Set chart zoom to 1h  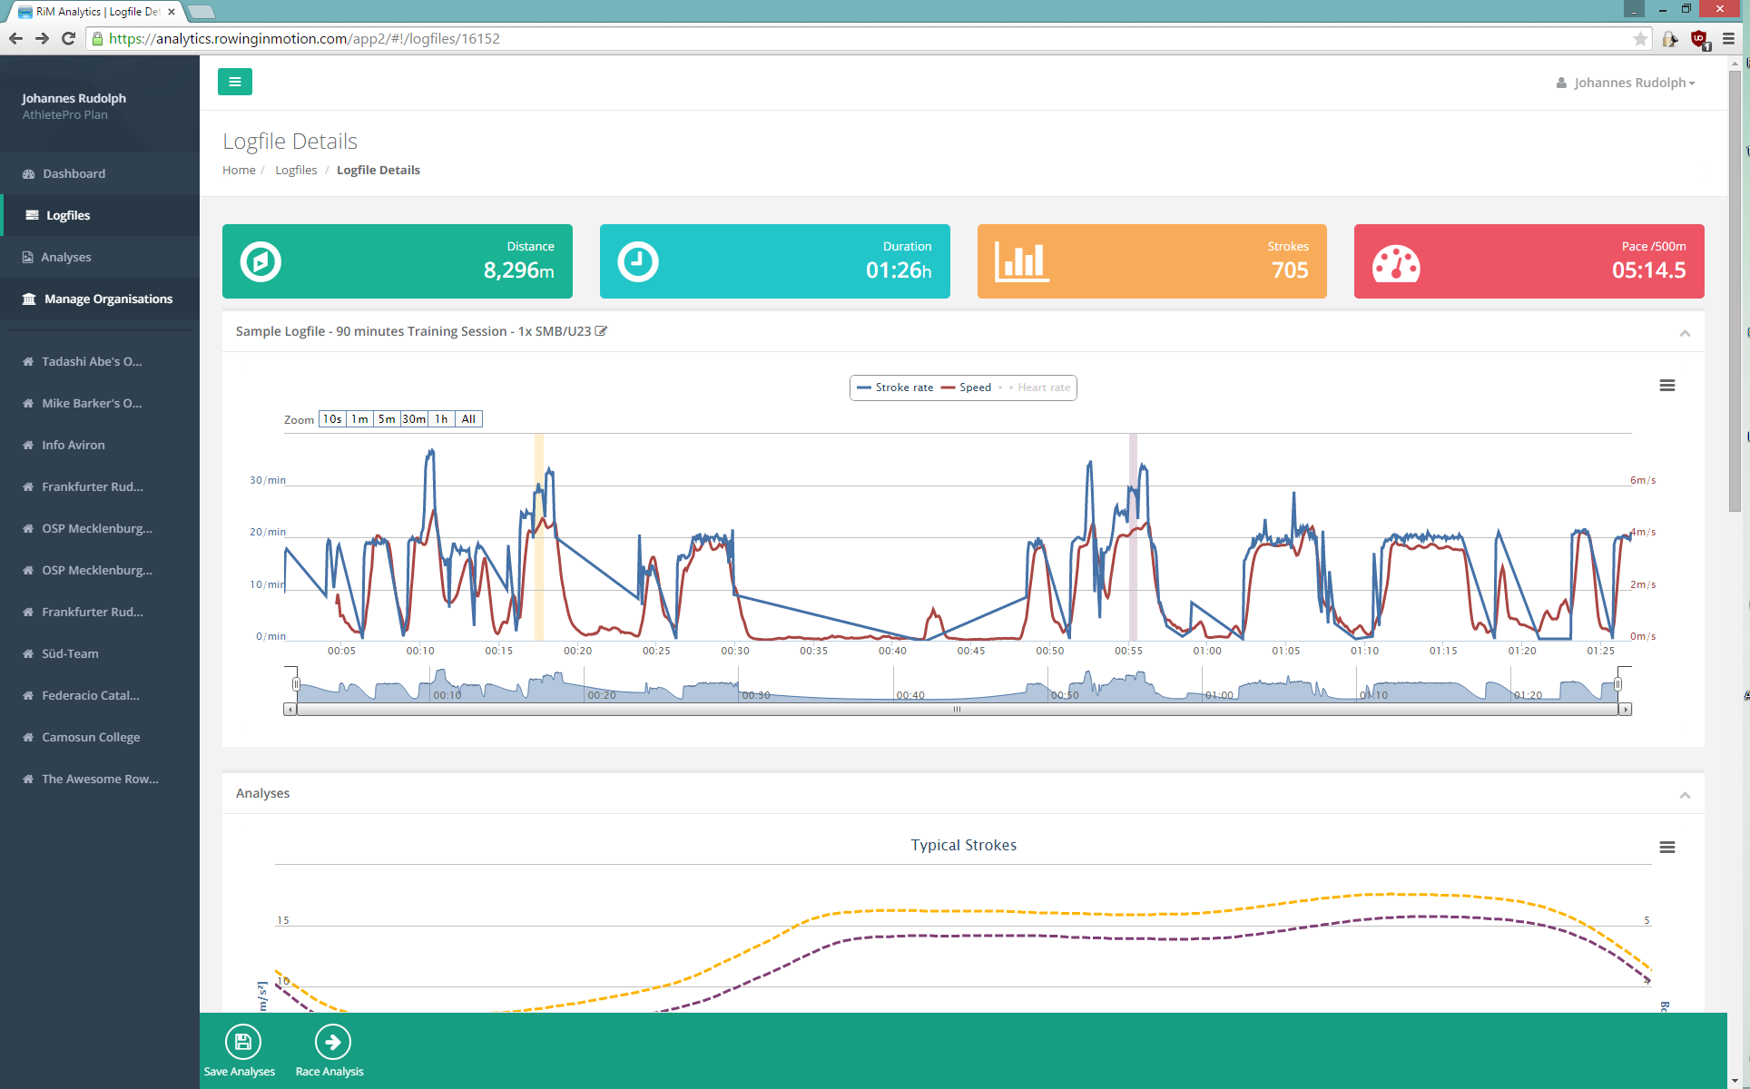click(x=441, y=419)
